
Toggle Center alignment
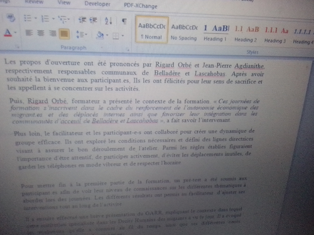click(x=41, y=33)
